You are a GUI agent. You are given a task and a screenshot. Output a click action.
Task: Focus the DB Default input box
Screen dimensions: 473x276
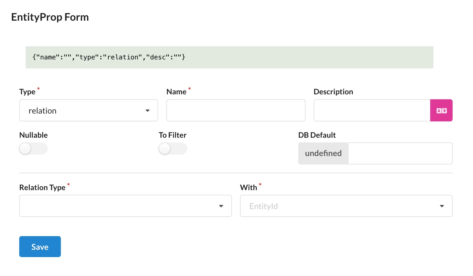400,153
